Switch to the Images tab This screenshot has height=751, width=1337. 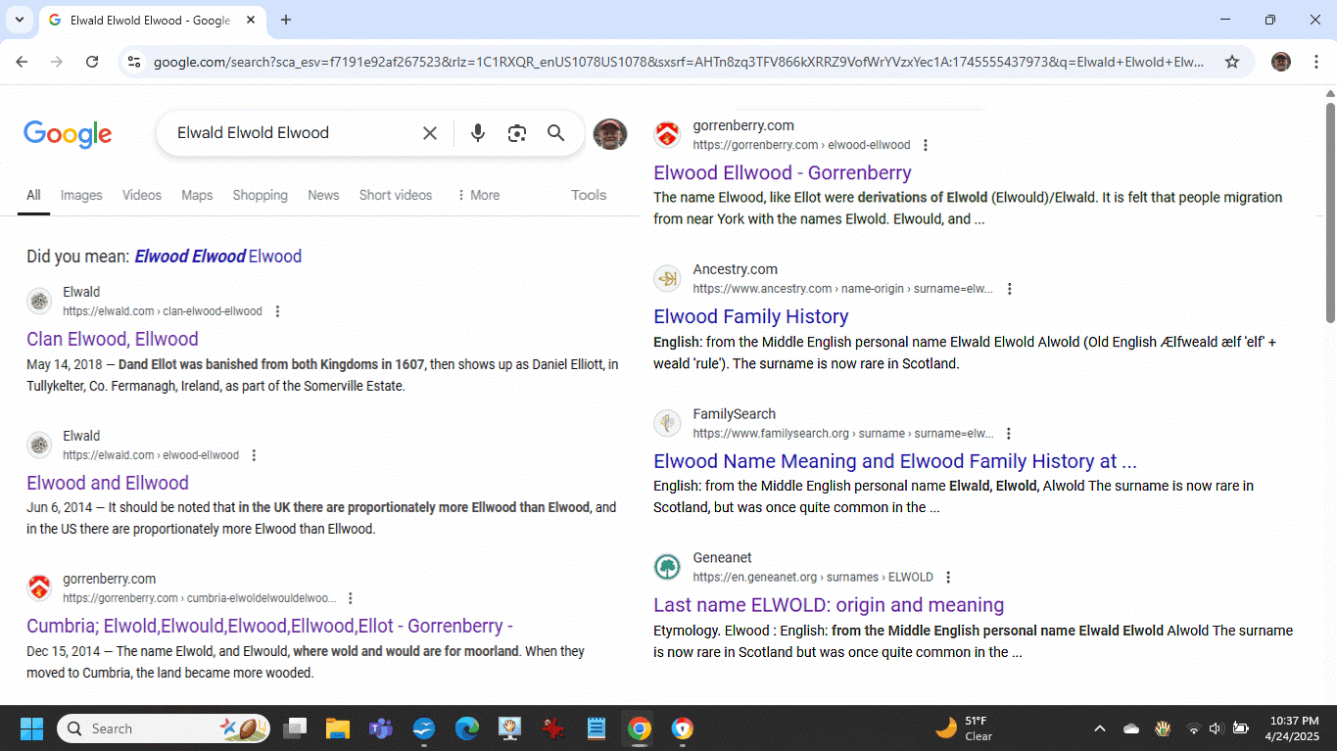click(x=81, y=195)
